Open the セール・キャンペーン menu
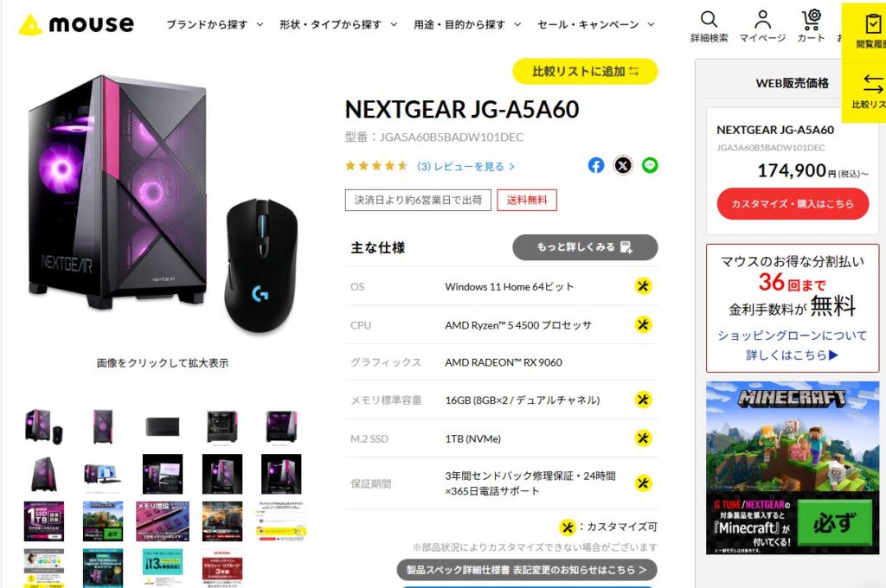The height and width of the screenshot is (588, 886). pyautogui.click(x=595, y=24)
